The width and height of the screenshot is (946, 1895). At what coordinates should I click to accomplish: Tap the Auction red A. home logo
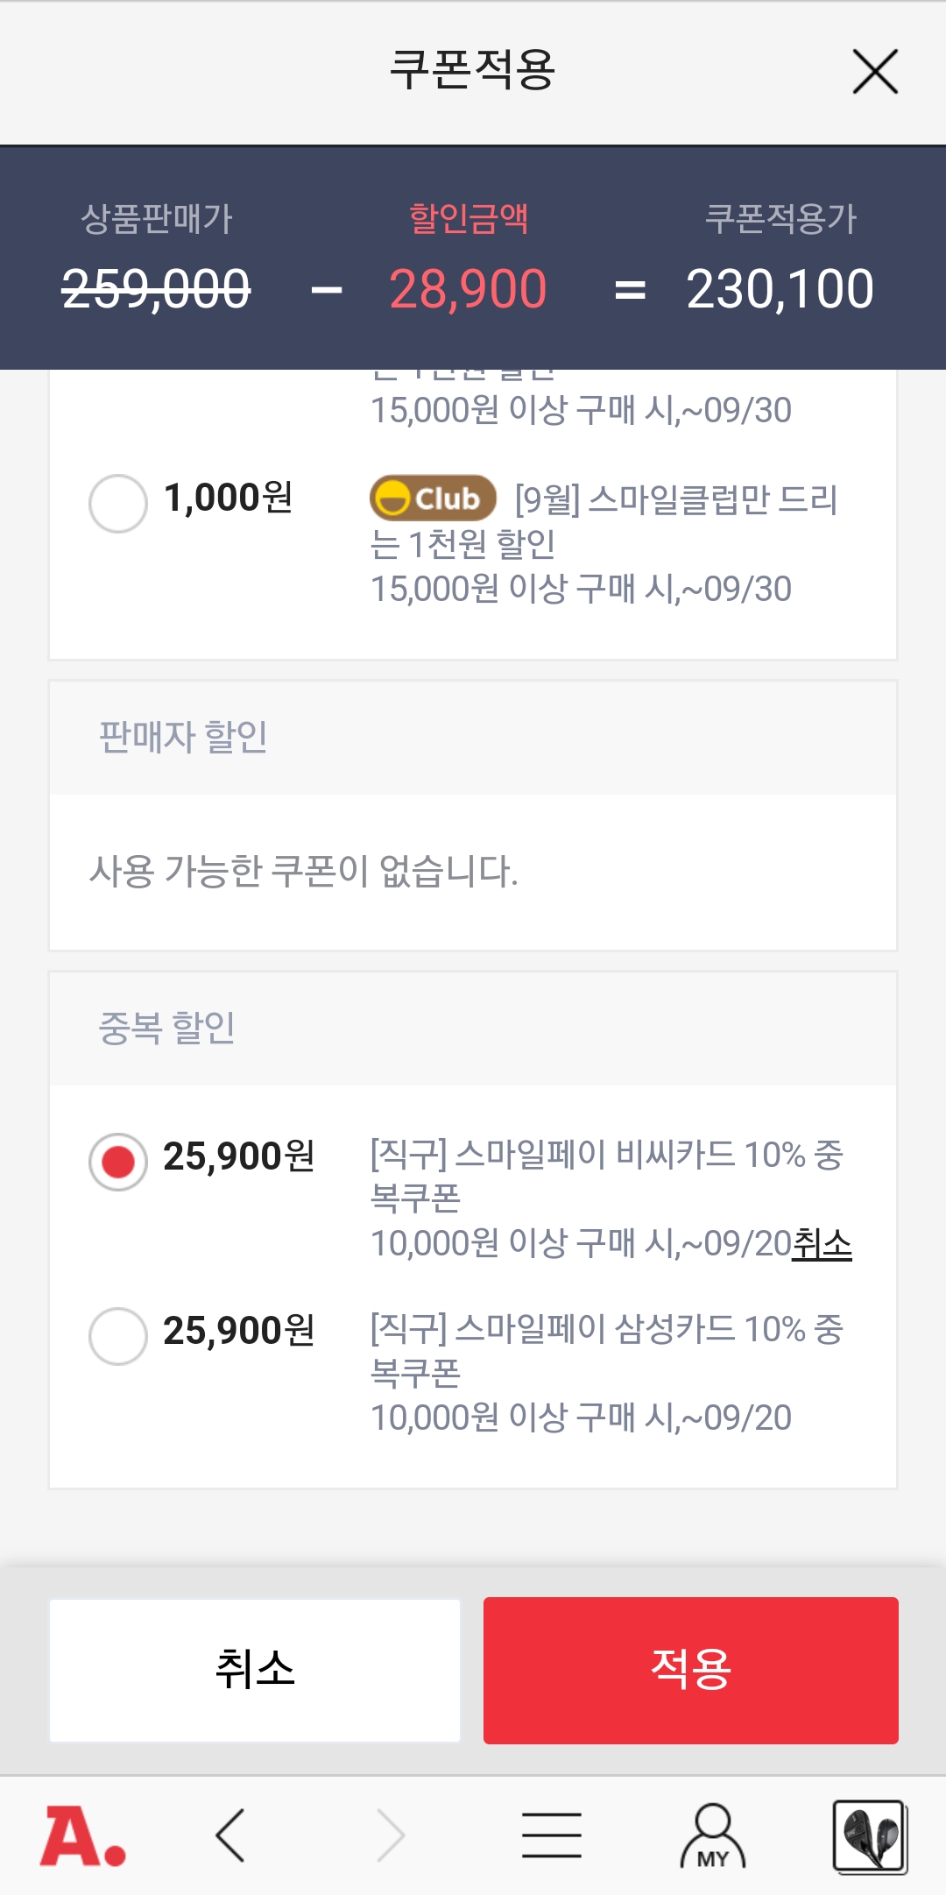coord(83,1836)
